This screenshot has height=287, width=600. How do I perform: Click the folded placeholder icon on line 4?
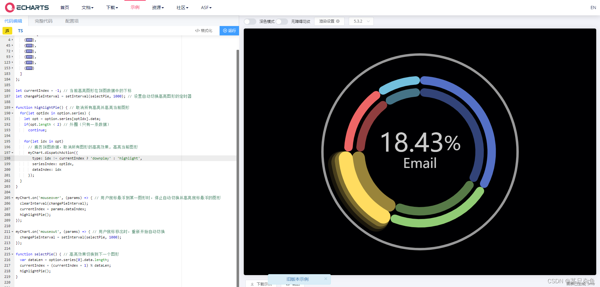30,40
